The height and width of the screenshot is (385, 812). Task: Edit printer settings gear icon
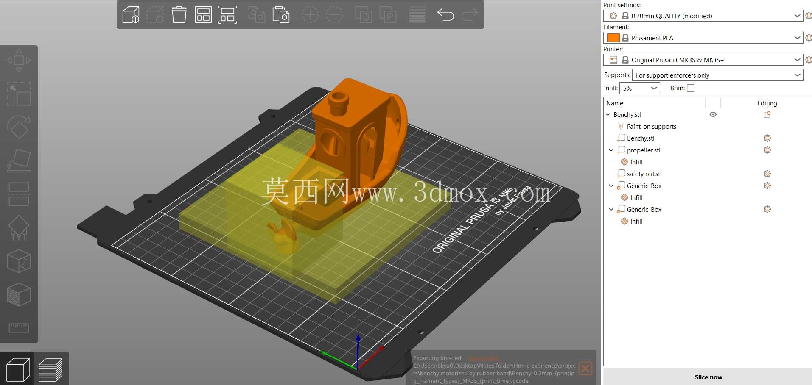coord(808,60)
